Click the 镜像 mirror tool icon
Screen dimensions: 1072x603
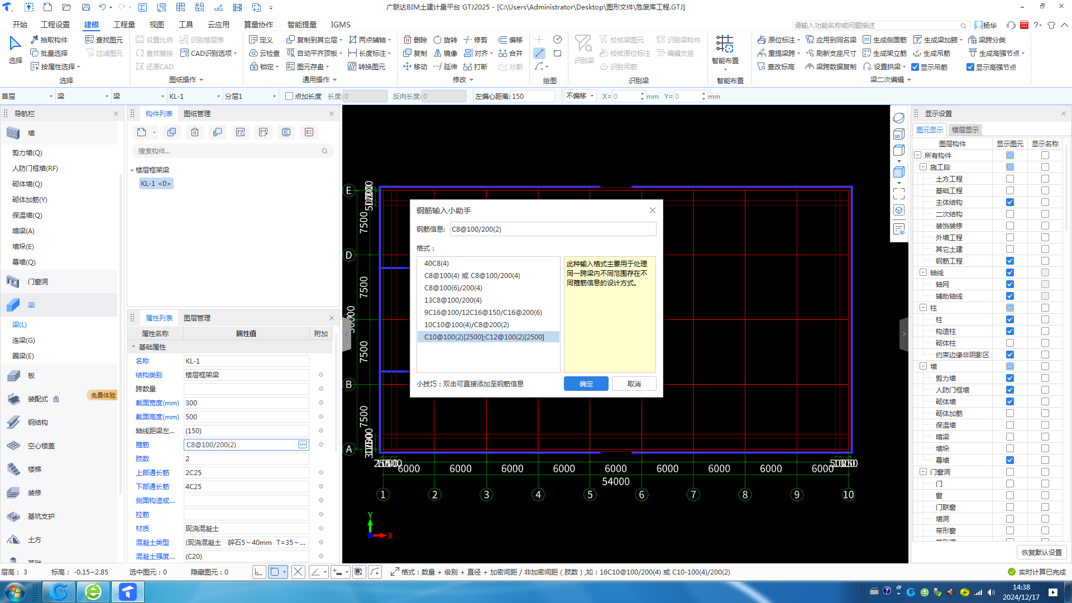pos(437,53)
